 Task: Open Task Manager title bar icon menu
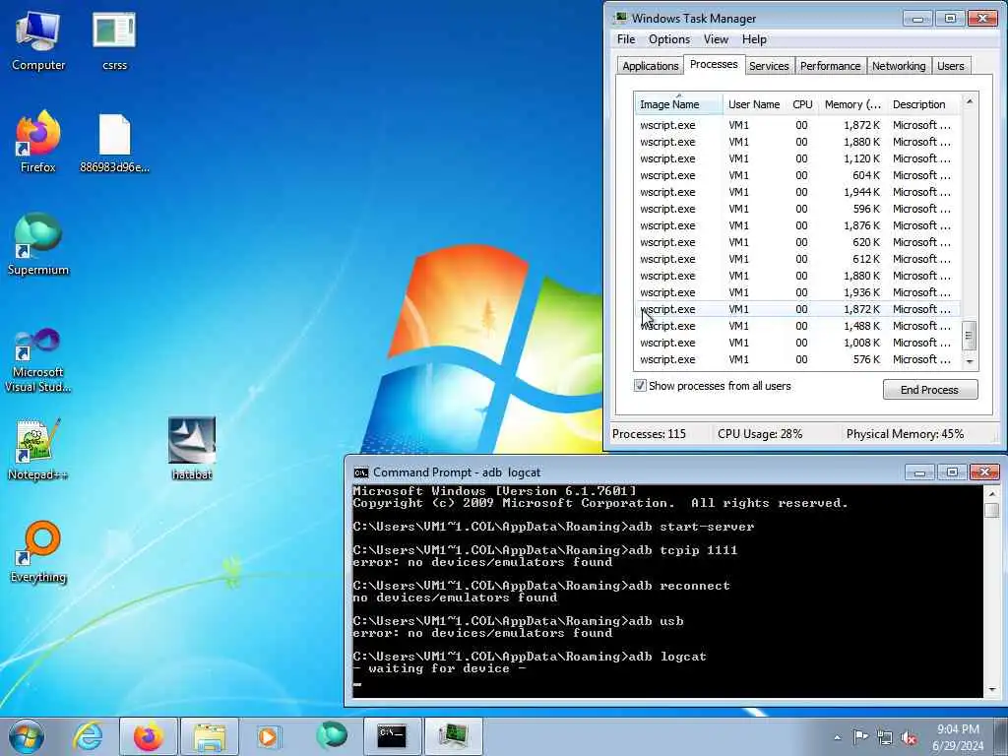(620, 18)
